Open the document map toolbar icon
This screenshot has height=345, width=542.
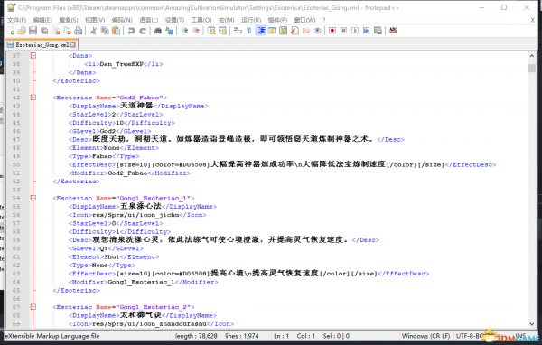pos(283,31)
